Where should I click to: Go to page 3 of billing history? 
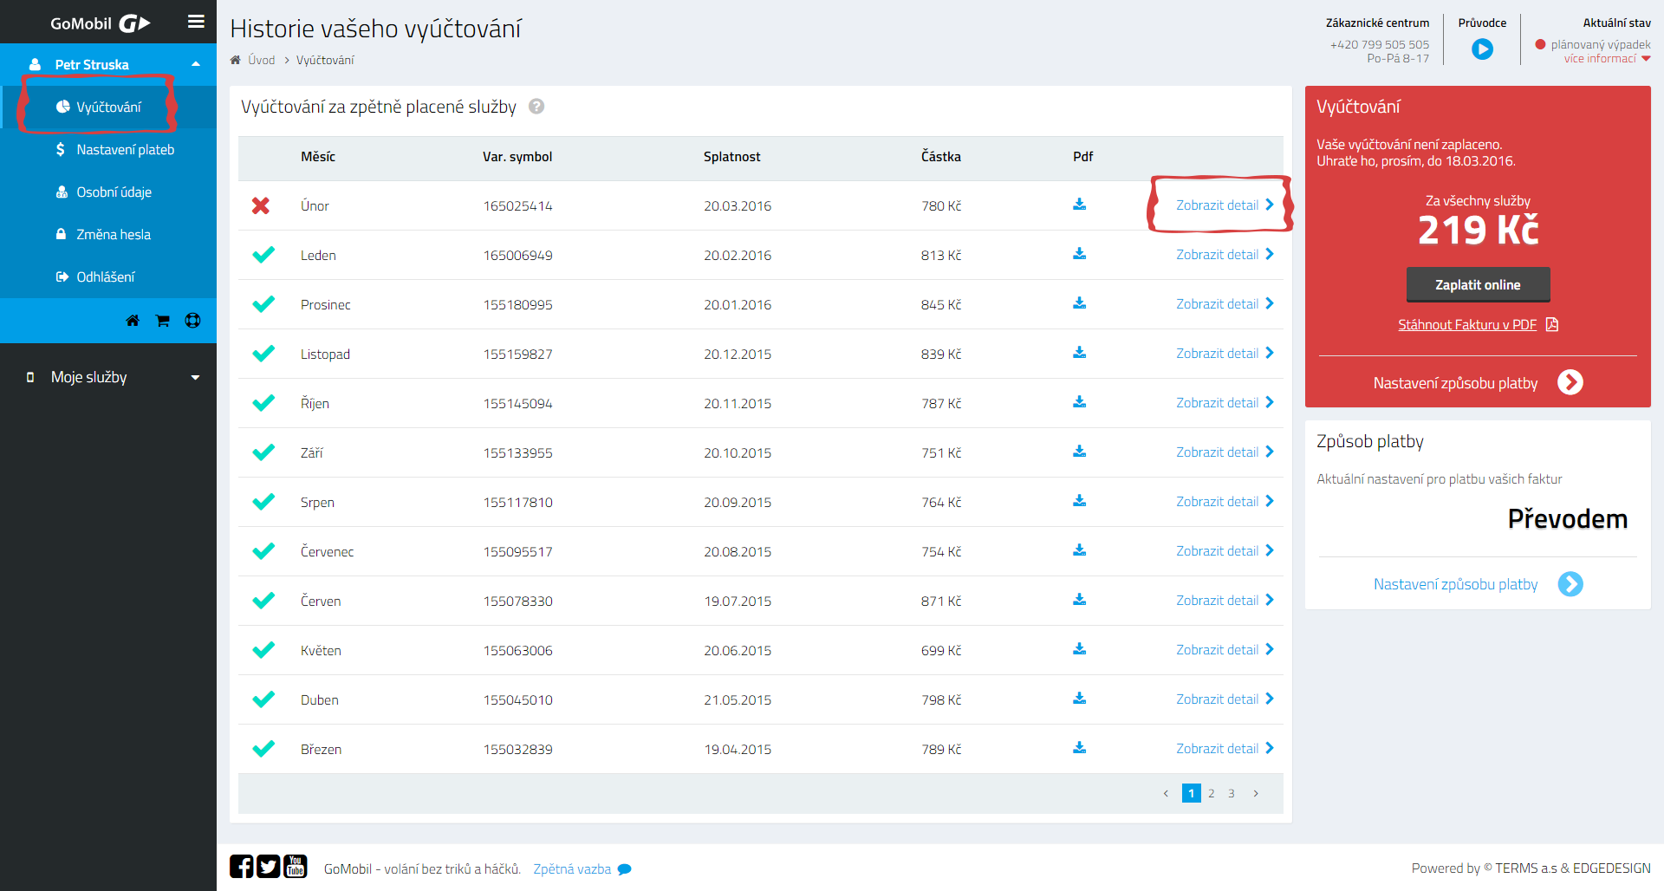click(1231, 793)
